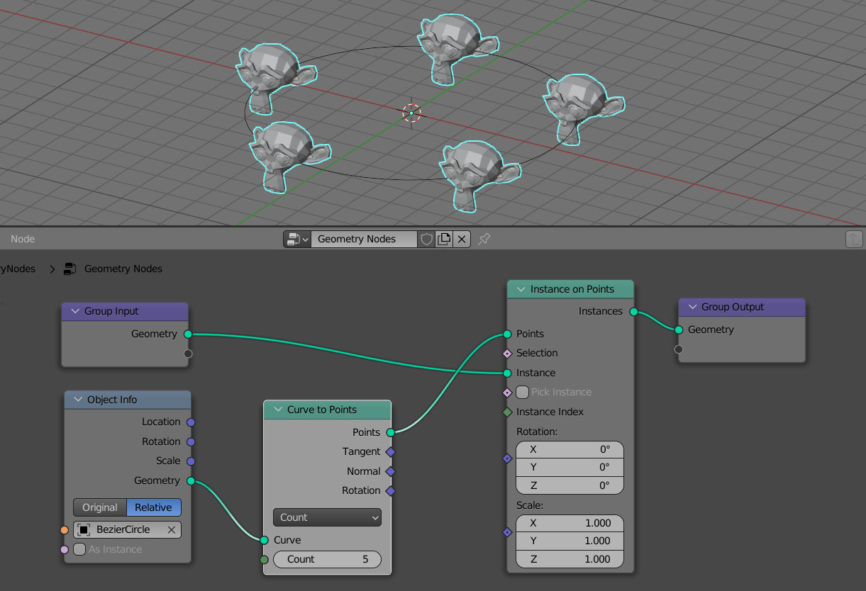Select the Relative transform space button

[x=154, y=507]
